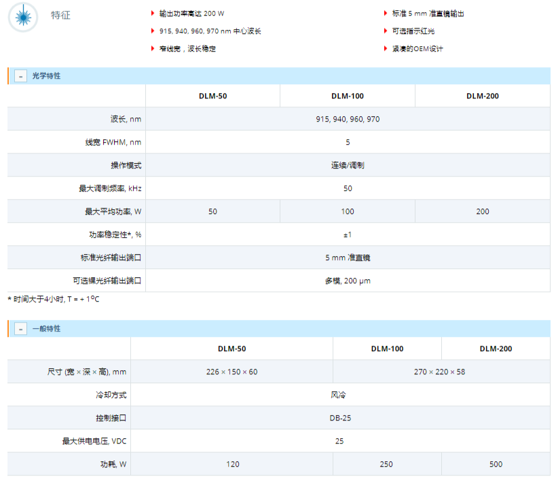The image size is (556, 483).
Task: Click power consumption value 500
Action: [496, 464]
